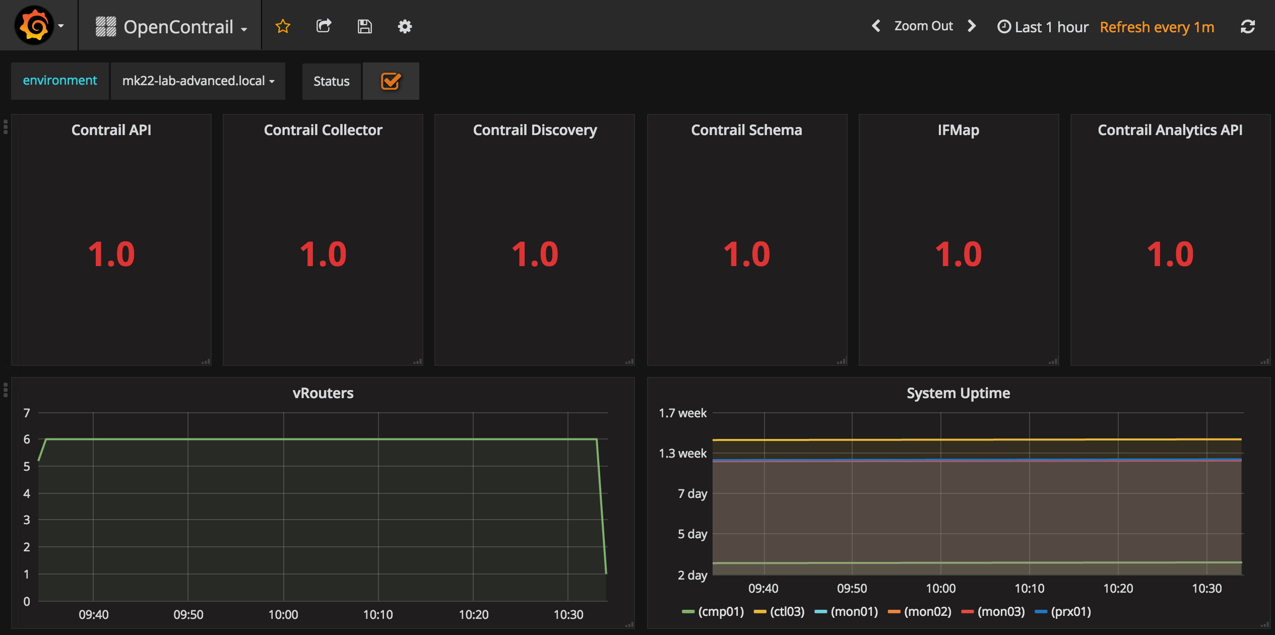The height and width of the screenshot is (635, 1275).
Task: Toggle the (ctl03) legend series
Action: point(787,612)
